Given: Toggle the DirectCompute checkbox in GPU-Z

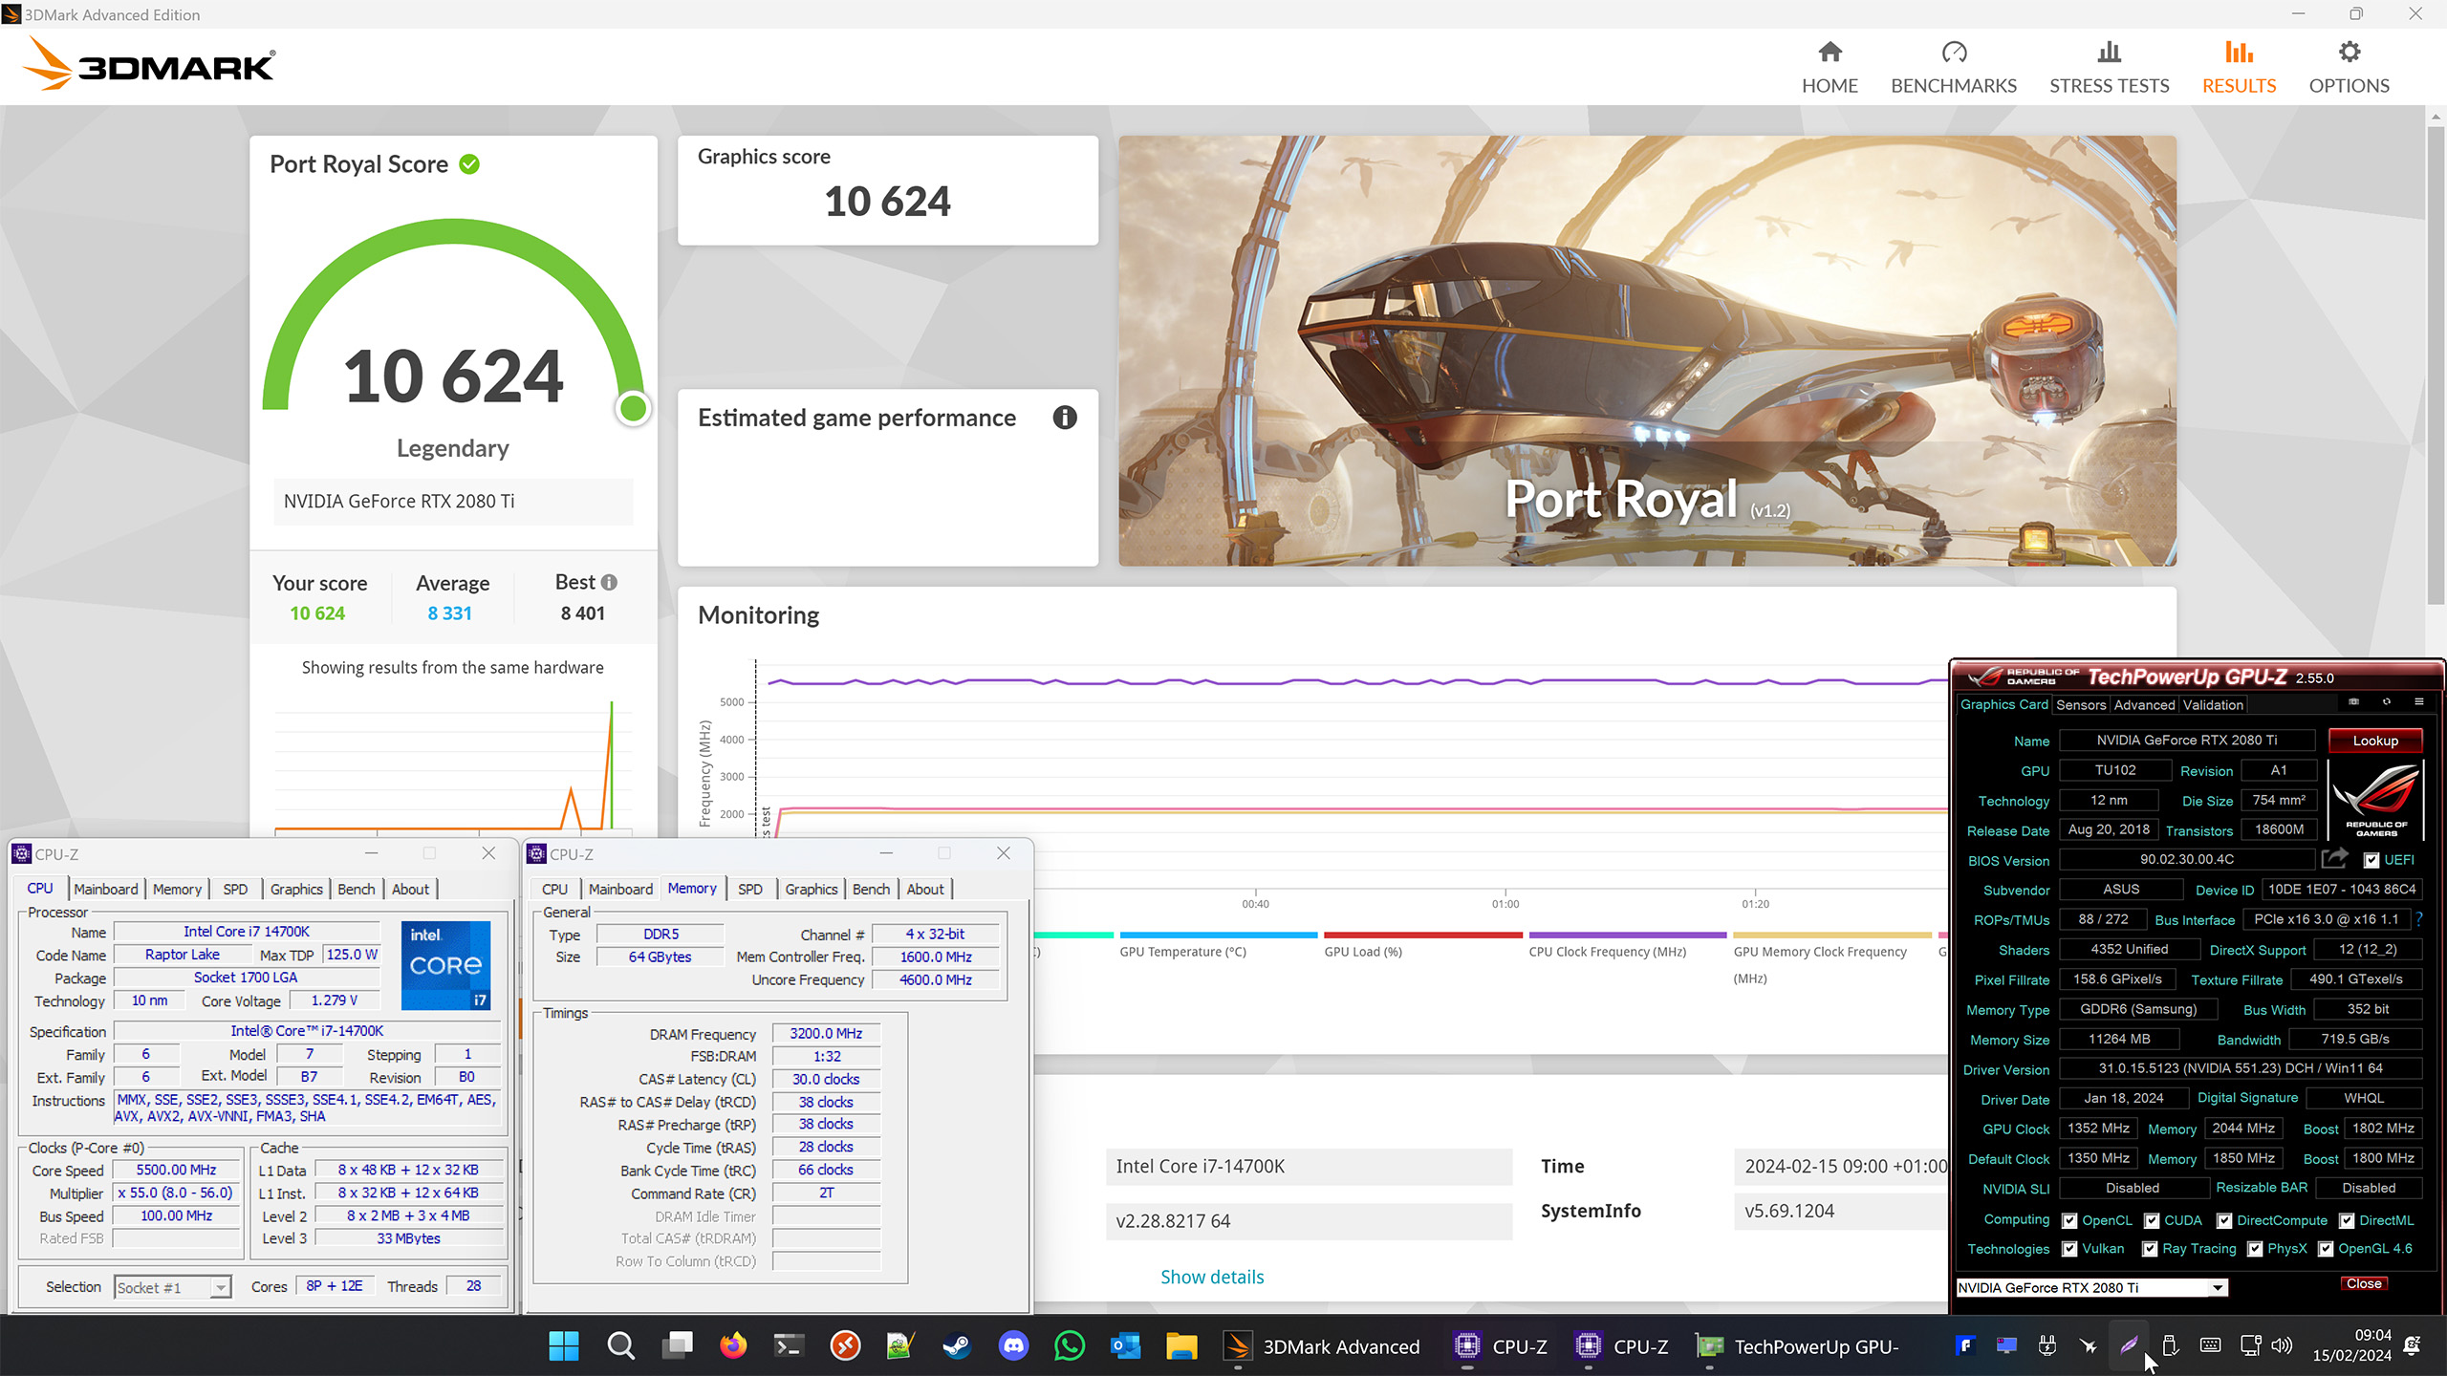Looking at the screenshot, I should pos(2224,1220).
